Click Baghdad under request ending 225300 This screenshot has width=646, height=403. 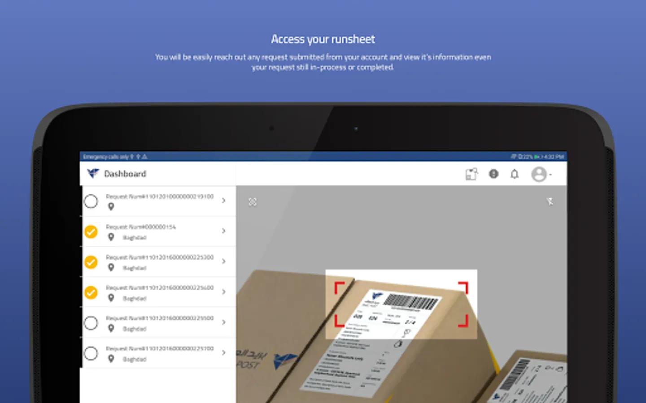[x=135, y=268]
